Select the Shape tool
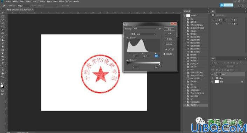Screen dimensions: 247x133 (2, 70)
